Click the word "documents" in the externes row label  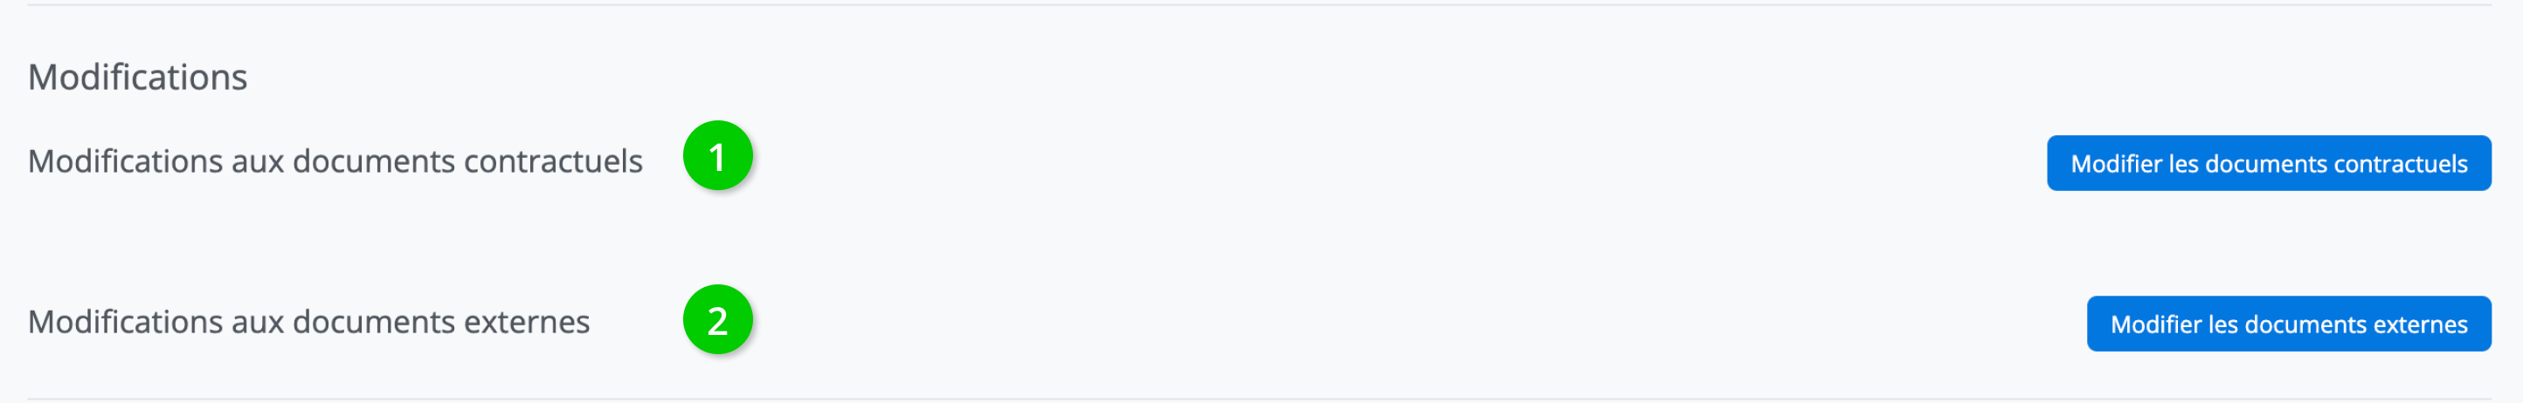point(374,322)
